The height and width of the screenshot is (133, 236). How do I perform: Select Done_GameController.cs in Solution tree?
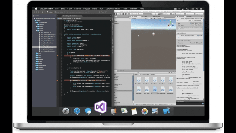point(47,43)
